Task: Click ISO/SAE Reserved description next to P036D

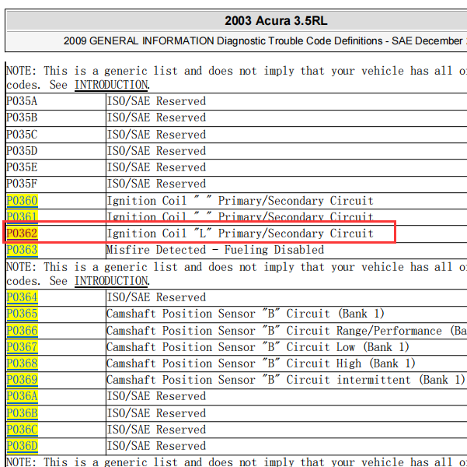Action: click(156, 446)
